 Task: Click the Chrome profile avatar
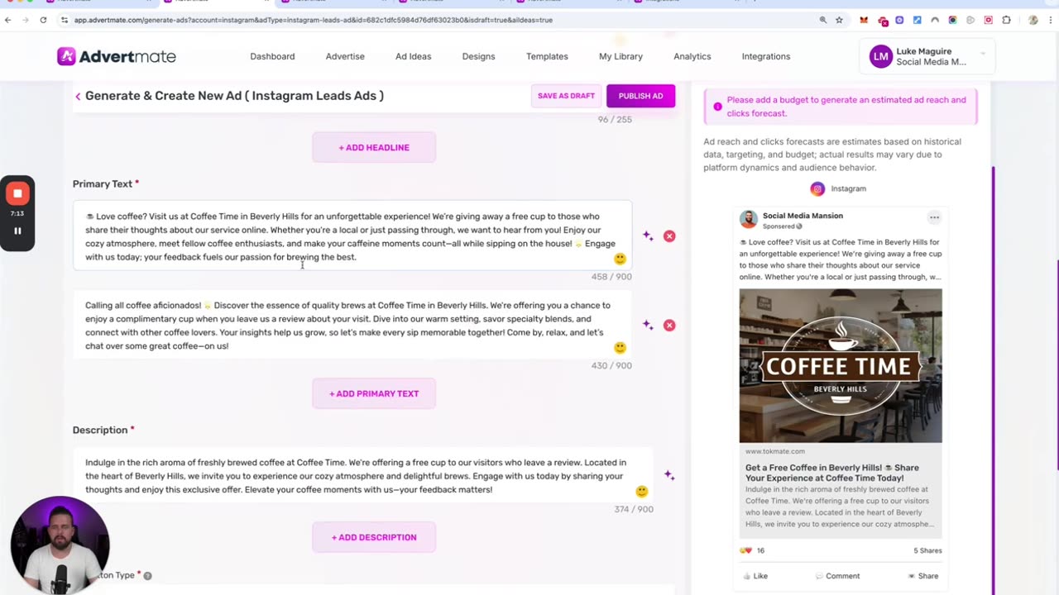[x=1033, y=20]
